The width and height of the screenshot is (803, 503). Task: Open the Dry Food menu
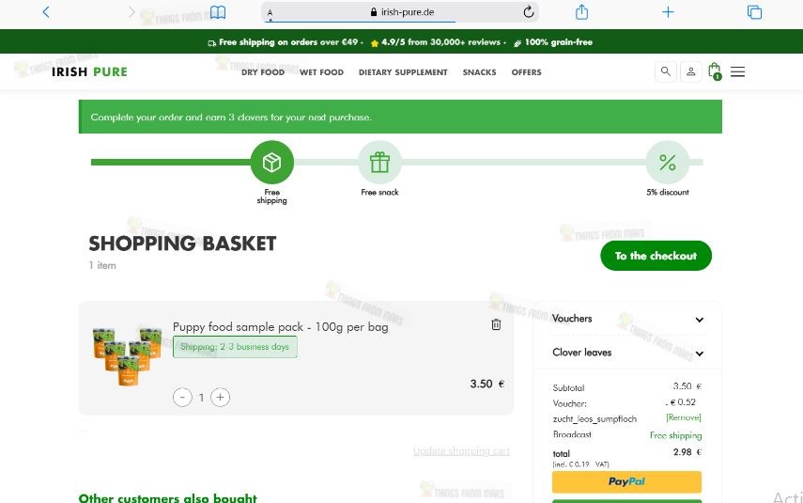pos(263,72)
